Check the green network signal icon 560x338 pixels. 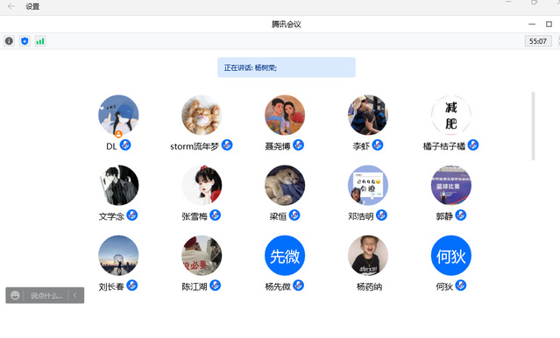(40, 41)
